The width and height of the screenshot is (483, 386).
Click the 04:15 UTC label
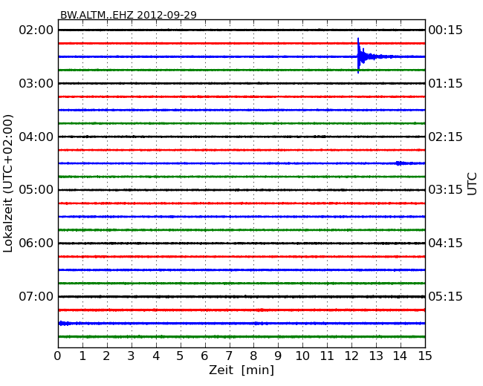445,243
